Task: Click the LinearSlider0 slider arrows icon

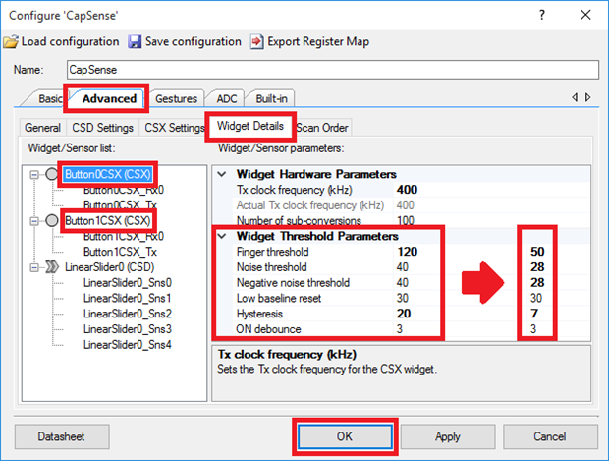Action: click(52, 267)
